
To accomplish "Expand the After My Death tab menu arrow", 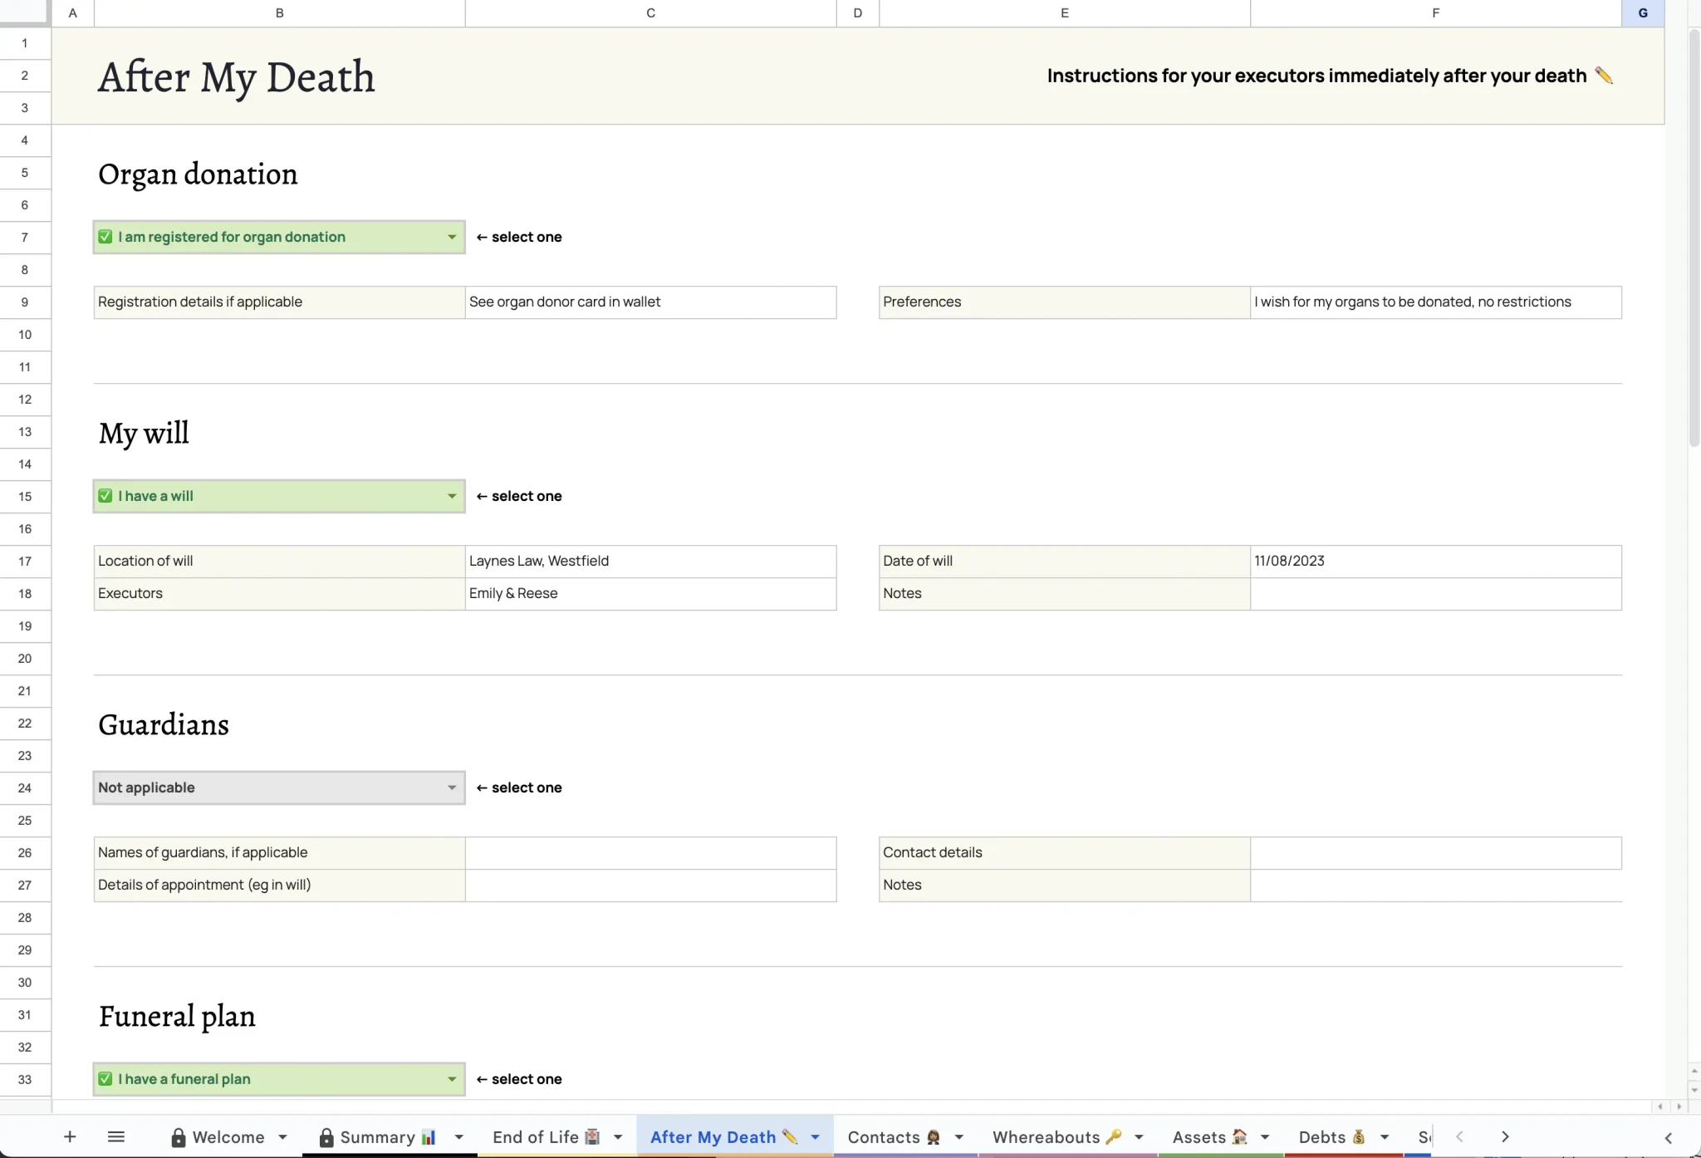I will coord(815,1137).
